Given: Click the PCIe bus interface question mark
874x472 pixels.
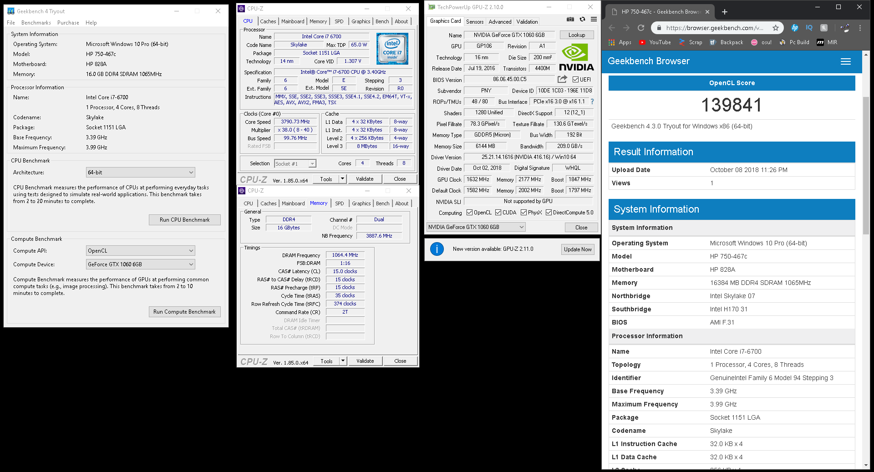Looking at the screenshot, I should pyautogui.click(x=592, y=102).
